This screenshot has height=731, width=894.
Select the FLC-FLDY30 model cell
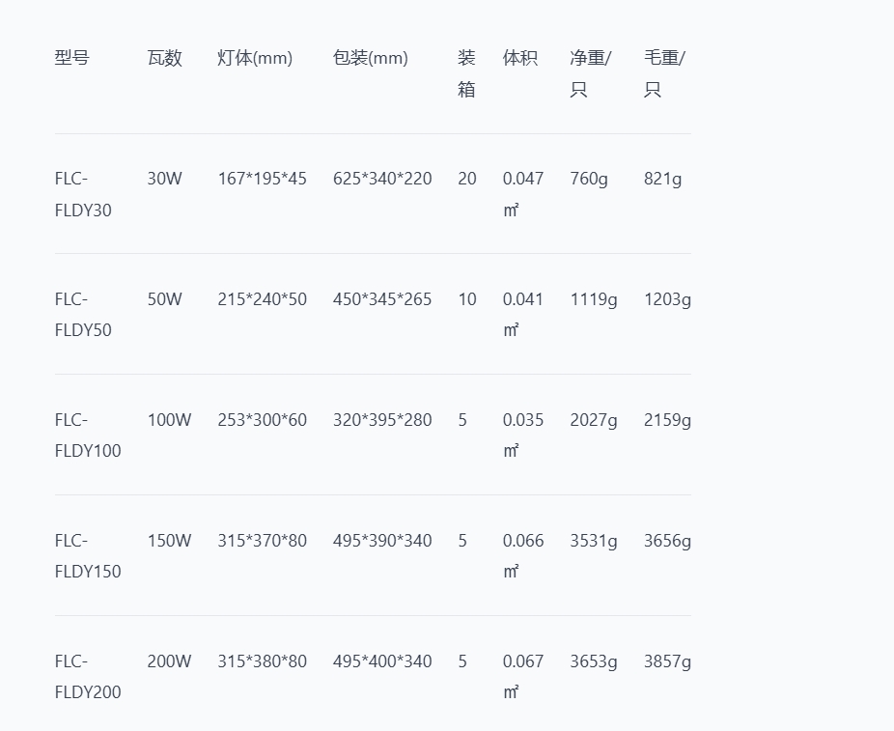(x=83, y=194)
